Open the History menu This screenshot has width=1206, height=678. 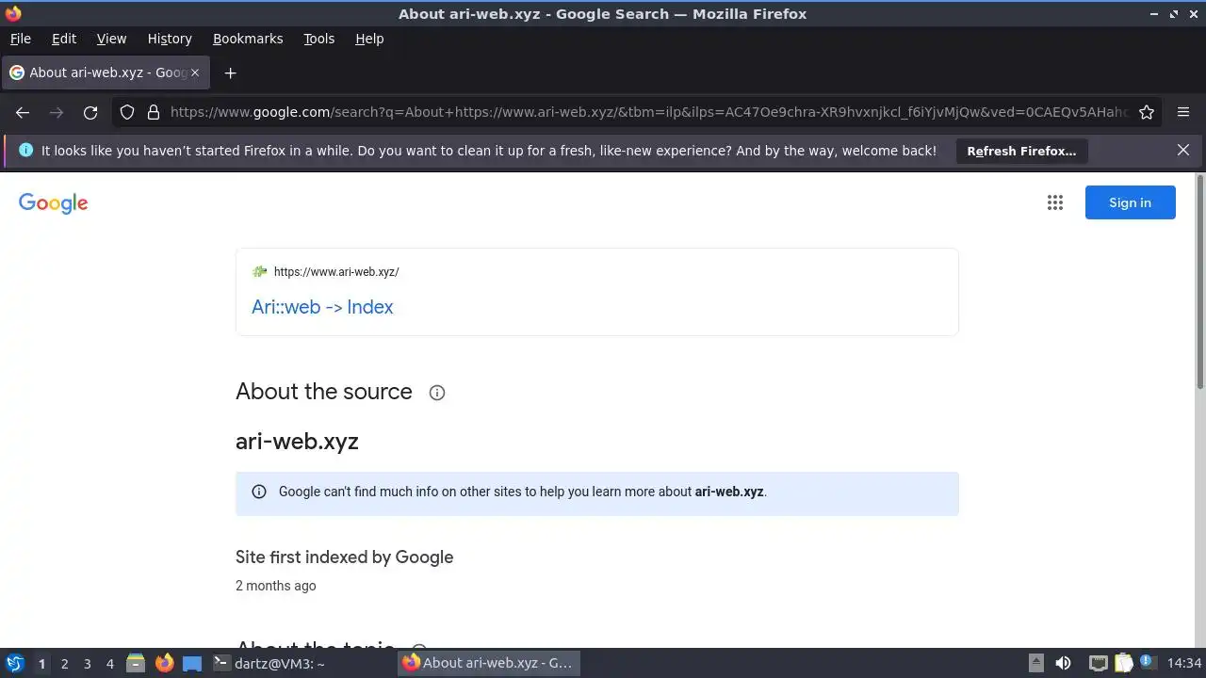(x=170, y=39)
